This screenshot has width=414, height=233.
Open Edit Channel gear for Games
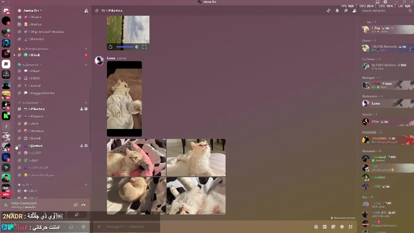pos(86,146)
